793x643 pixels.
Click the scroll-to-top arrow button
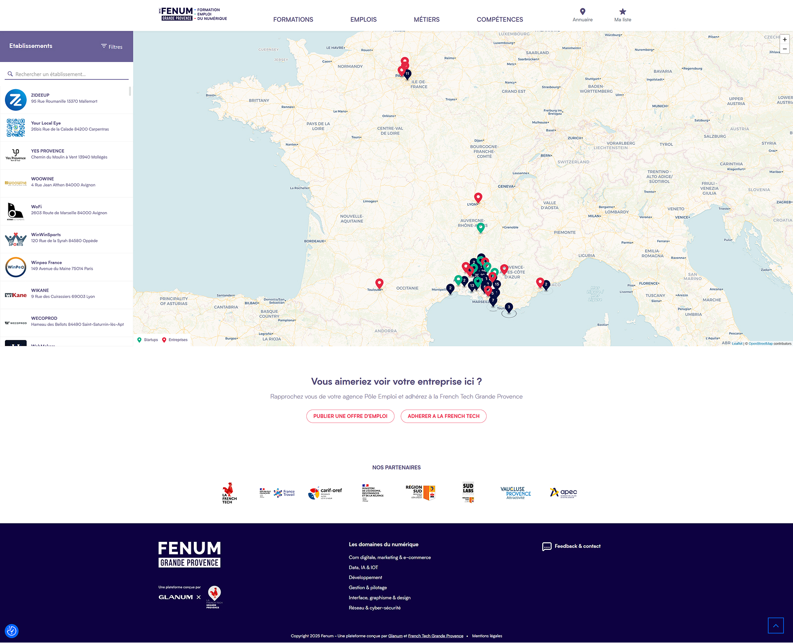776,626
